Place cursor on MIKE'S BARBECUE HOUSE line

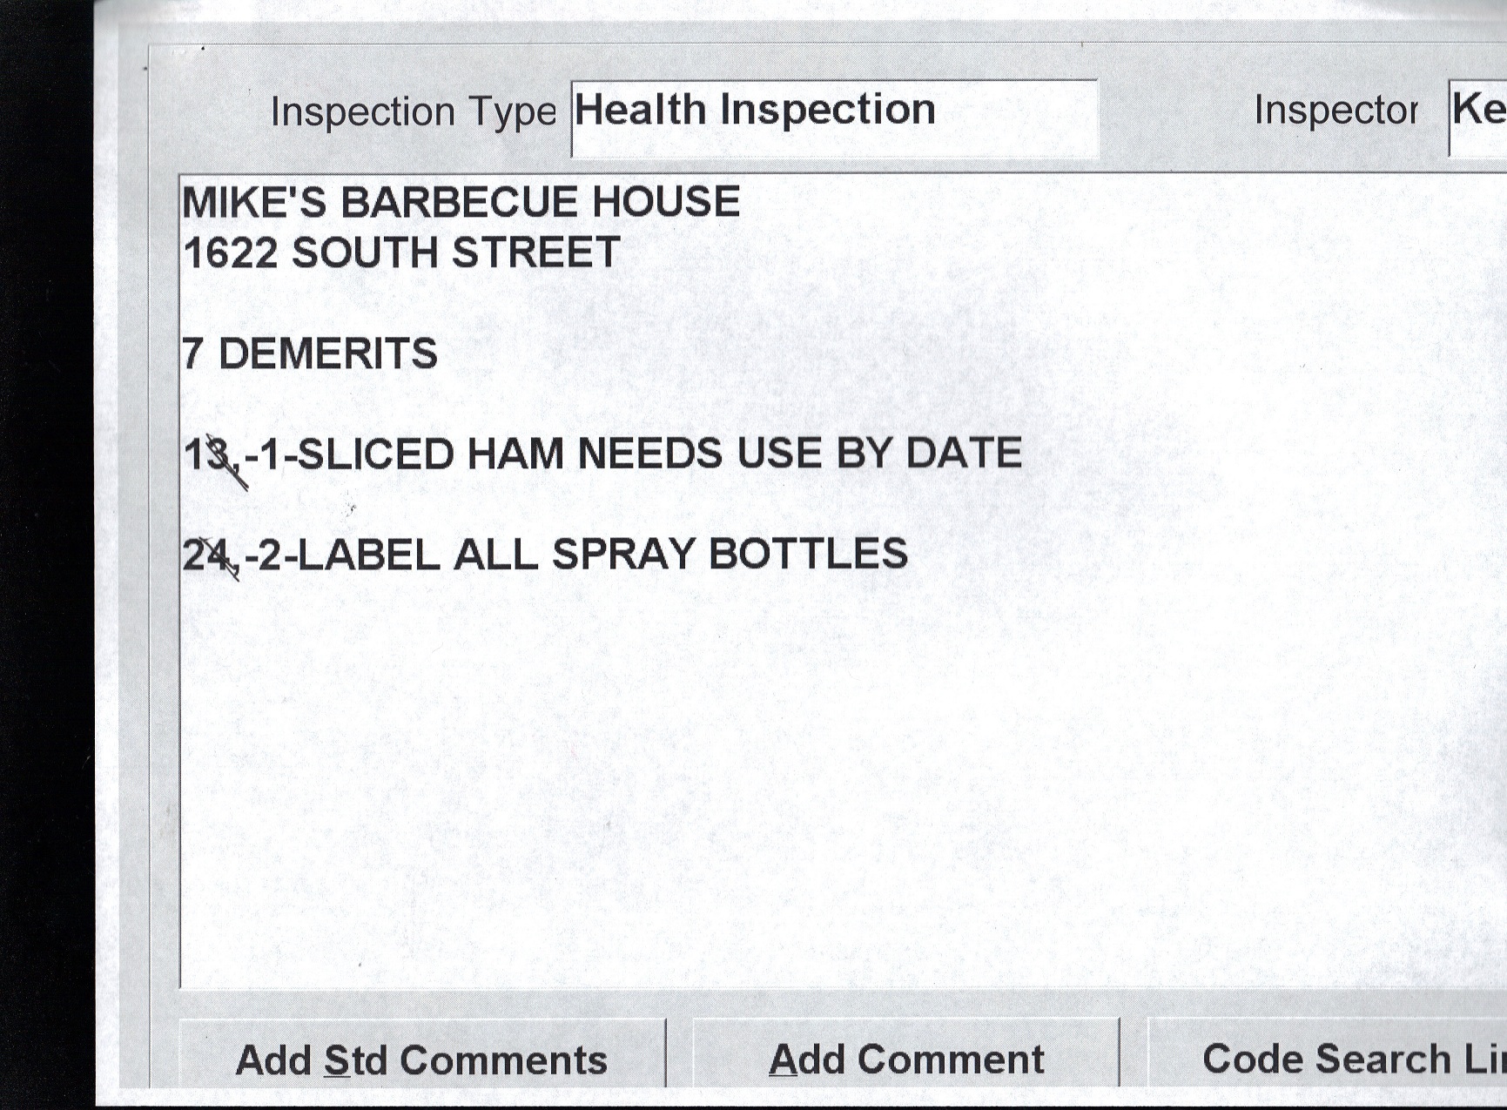pyautogui.click(x=461, y=202)
